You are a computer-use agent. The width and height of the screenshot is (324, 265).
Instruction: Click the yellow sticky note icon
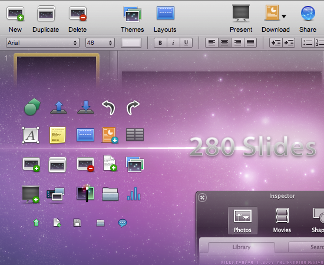tap(58, 135)
